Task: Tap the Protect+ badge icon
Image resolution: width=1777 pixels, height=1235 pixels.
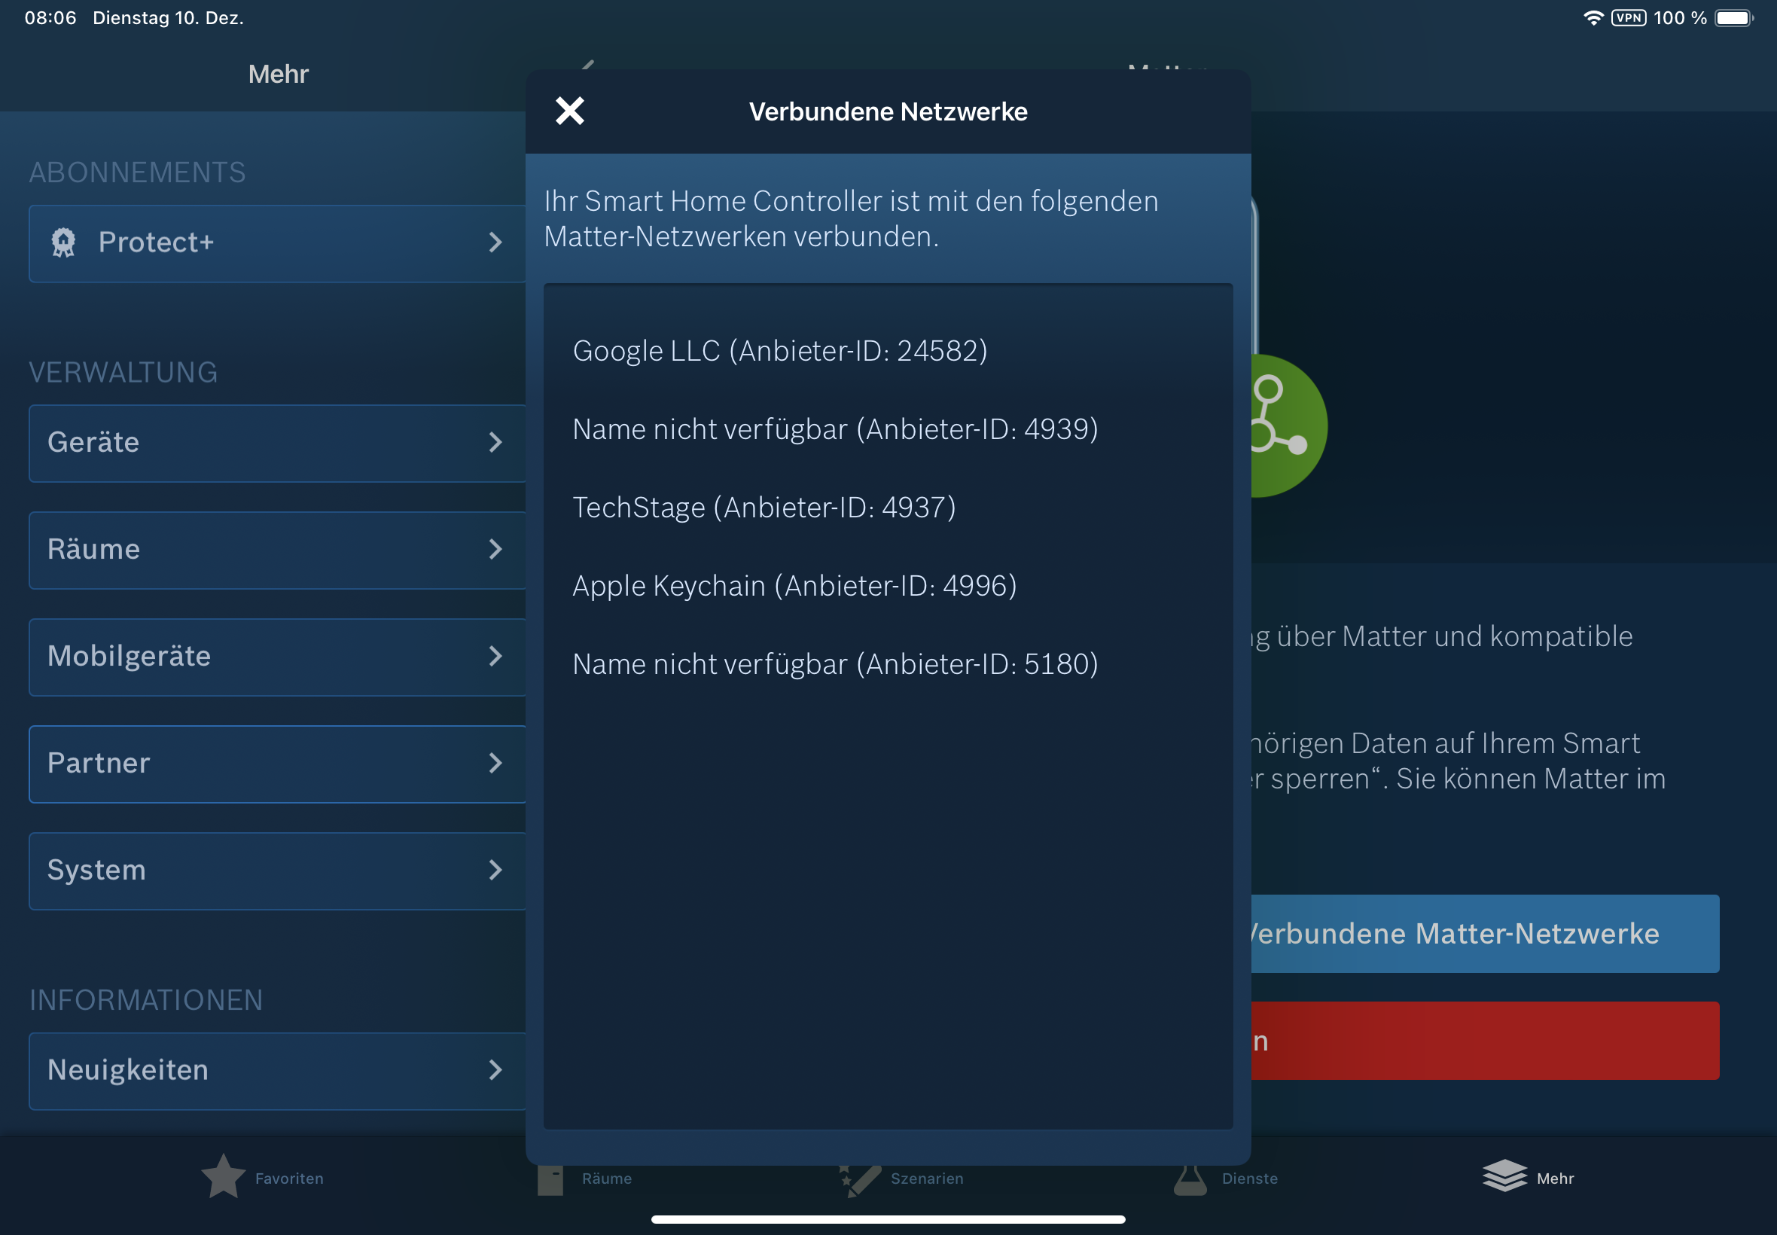Action: (x=63, y=243)
